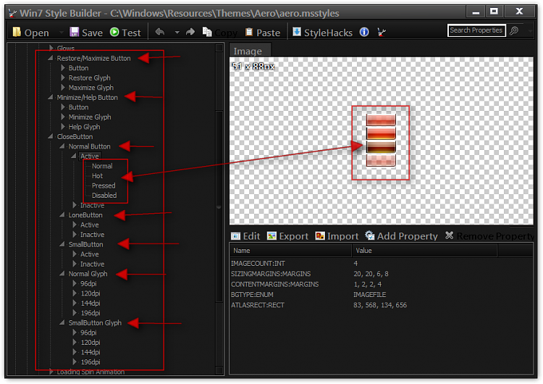Import a replacement image

pyautogui.click(x=337, y=236)
